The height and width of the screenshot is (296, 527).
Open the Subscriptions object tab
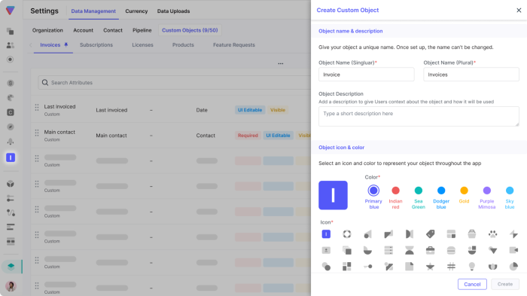tap(96, 45)
